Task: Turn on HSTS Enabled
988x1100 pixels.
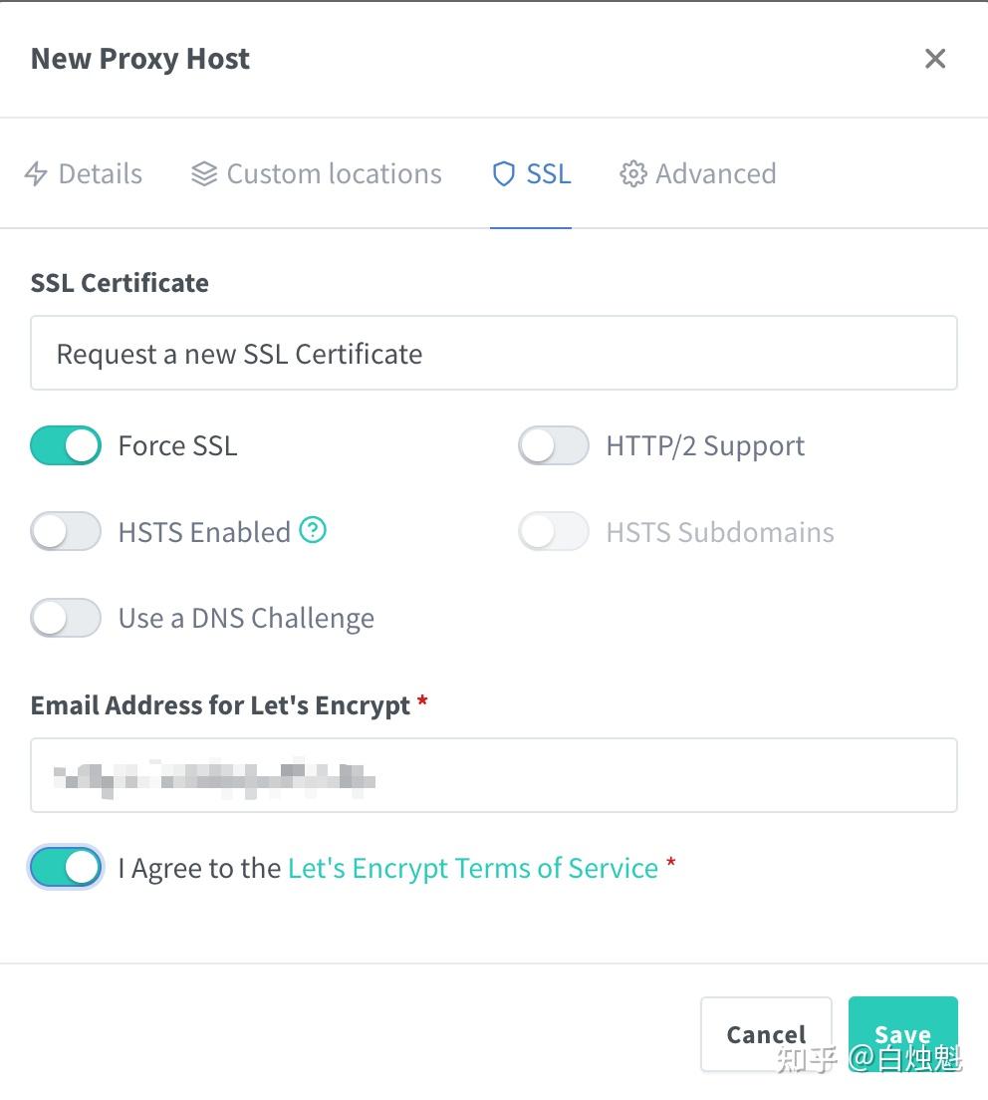Action: pyautogui.click(x=65, y=531)
